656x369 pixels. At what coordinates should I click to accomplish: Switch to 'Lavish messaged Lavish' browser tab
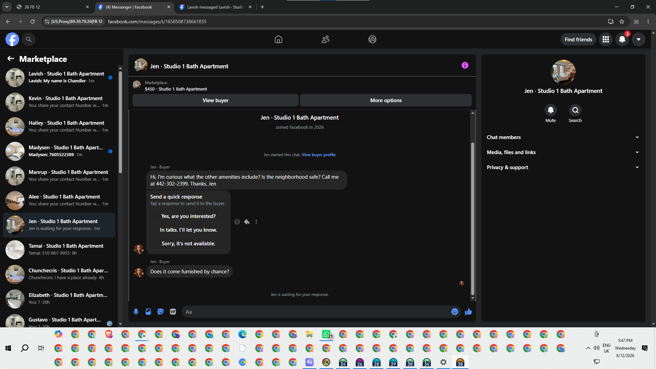215,7
